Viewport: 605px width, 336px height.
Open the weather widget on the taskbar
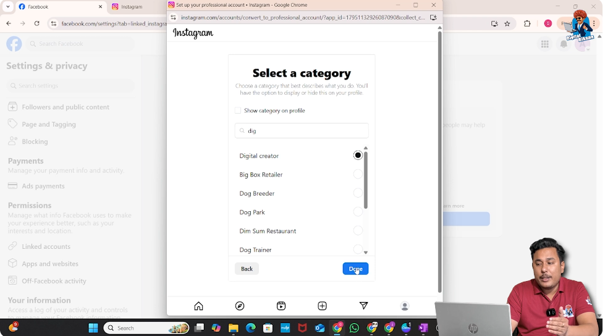click(13, 327)
